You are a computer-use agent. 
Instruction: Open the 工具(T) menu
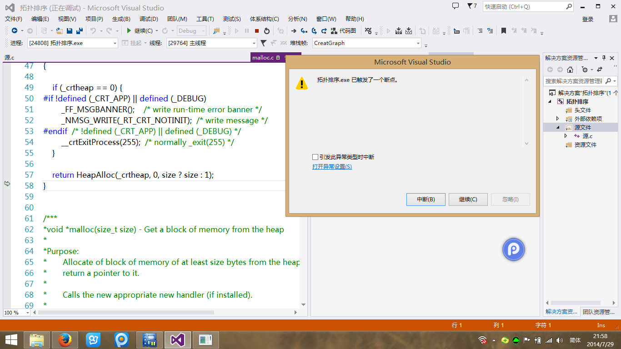pos(205,19)
